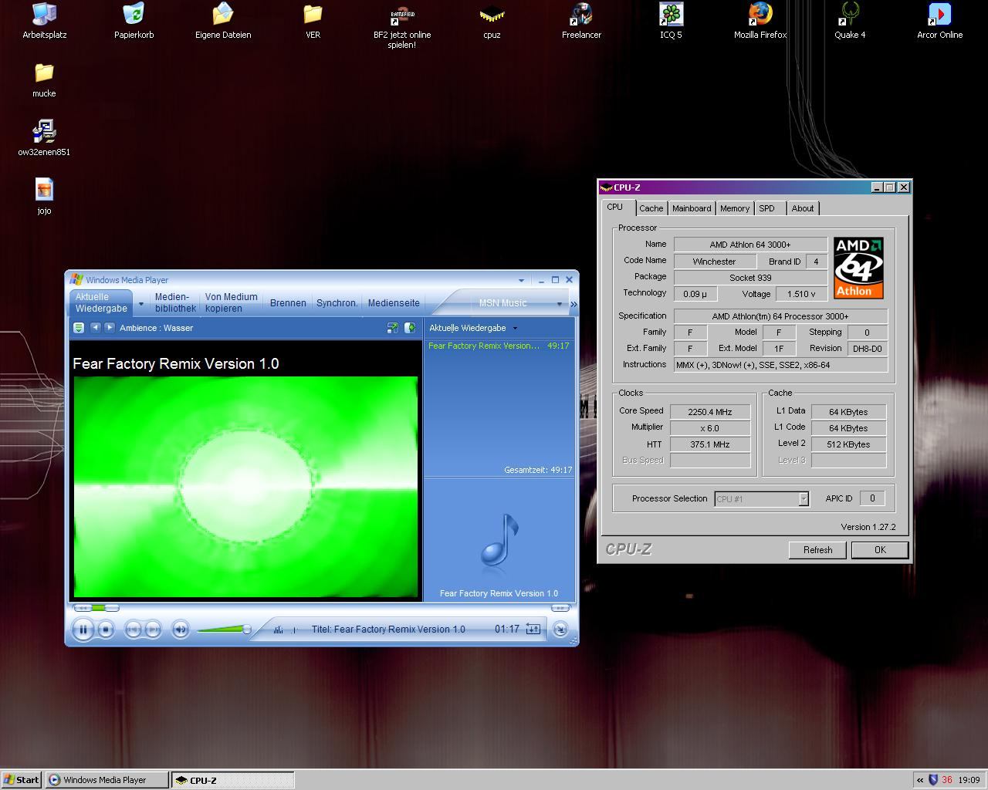Open the Arbeitsplatz desktop icon
The width and height of the screenshot is (988, 790).
tap(44, 21)
